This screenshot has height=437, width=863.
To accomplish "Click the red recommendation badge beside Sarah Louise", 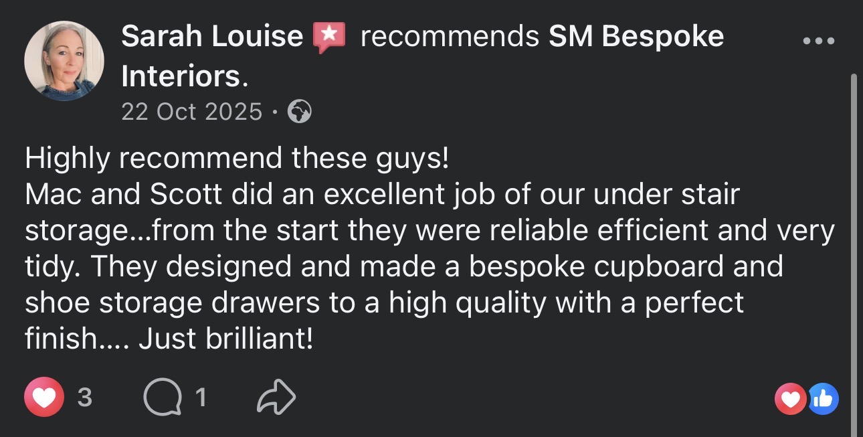I will [327, 35].
